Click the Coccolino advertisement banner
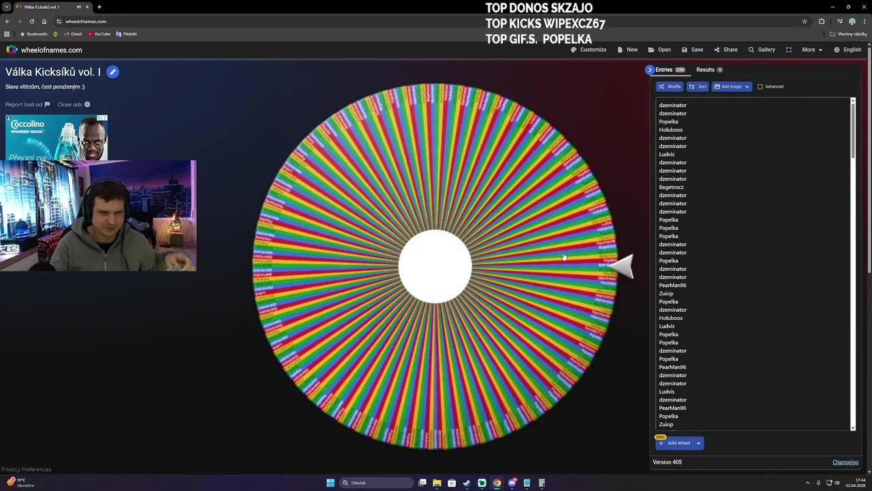Screen dimensions: 872x491 [57, 138]
